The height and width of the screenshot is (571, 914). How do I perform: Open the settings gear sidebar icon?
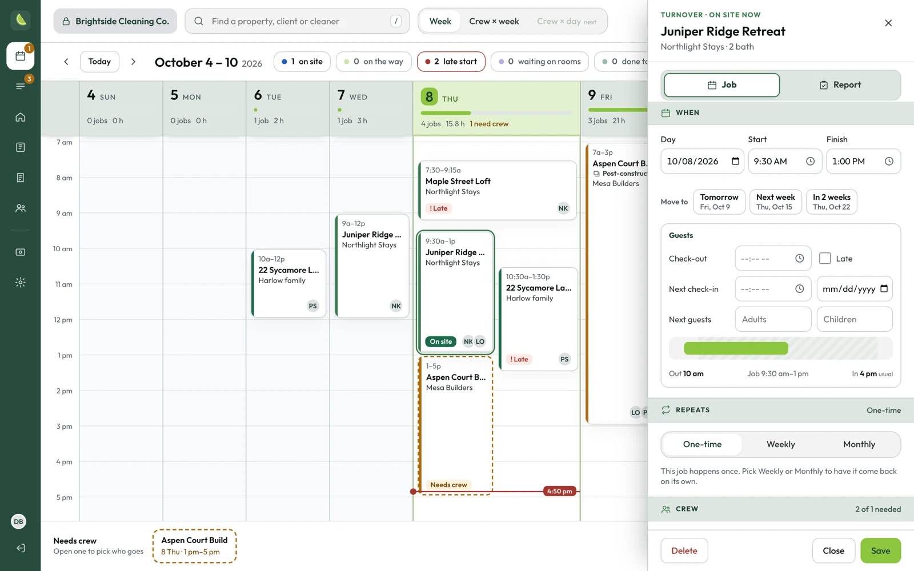pos(21,282)
